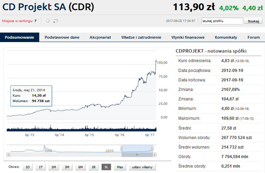
Task: Click the favorite star icon
Action: pyautogui.click(x=48, y=21)
